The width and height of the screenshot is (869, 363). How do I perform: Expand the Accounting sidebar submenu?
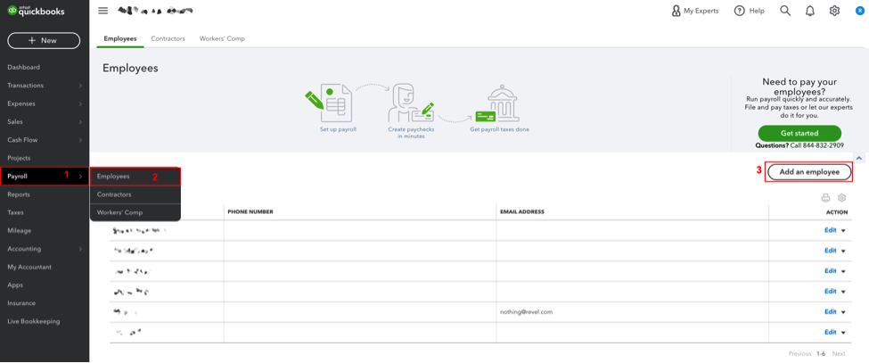(80, 249)
